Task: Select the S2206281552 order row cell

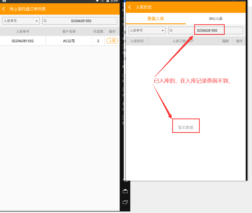Action: pyautogui.click(x=23, y=41)
